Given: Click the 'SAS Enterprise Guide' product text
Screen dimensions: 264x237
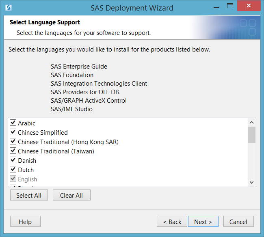Looking at the screenshot, I should (x=79, y=67).
